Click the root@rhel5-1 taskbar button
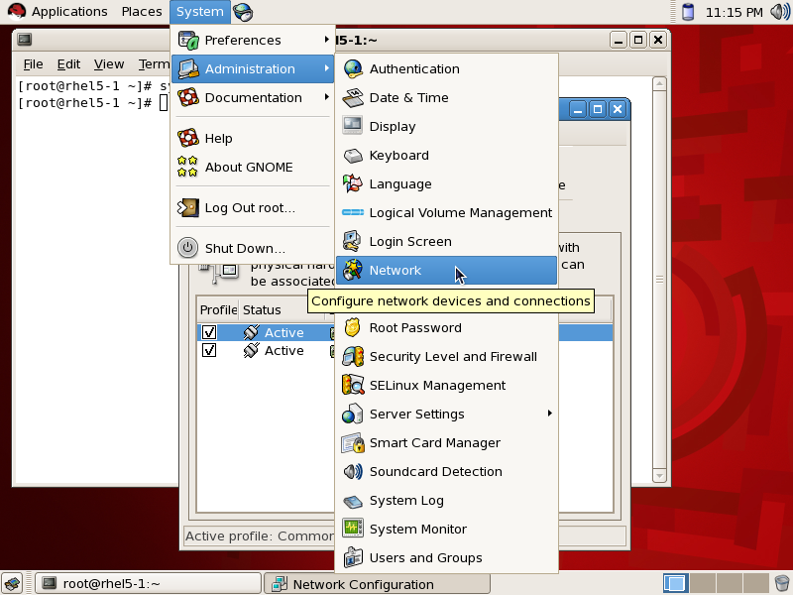Image resolution: width=793 pixels, height=595 pixels. 149,583
